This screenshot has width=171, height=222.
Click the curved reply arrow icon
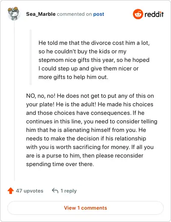[55, 190]
